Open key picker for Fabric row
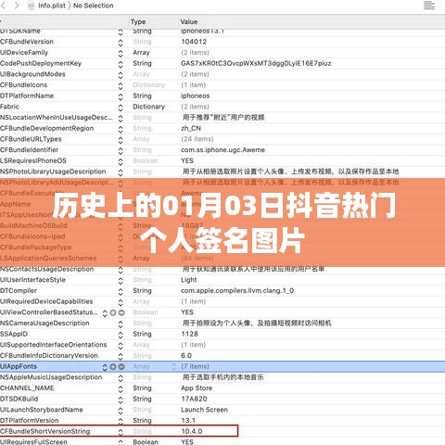The width and height of the screenshot is (445, 445). (121, 108)
